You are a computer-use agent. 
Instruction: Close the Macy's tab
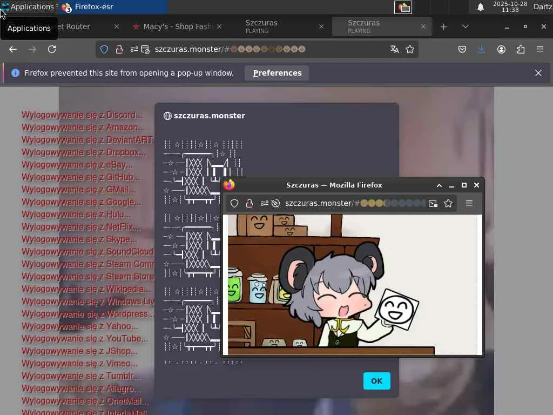pyautogui.click(x=219, y=26)
